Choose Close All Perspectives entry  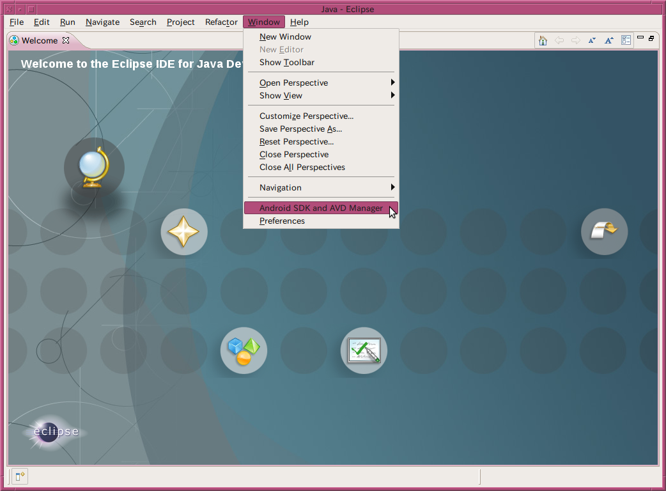[x=321, y=167]
